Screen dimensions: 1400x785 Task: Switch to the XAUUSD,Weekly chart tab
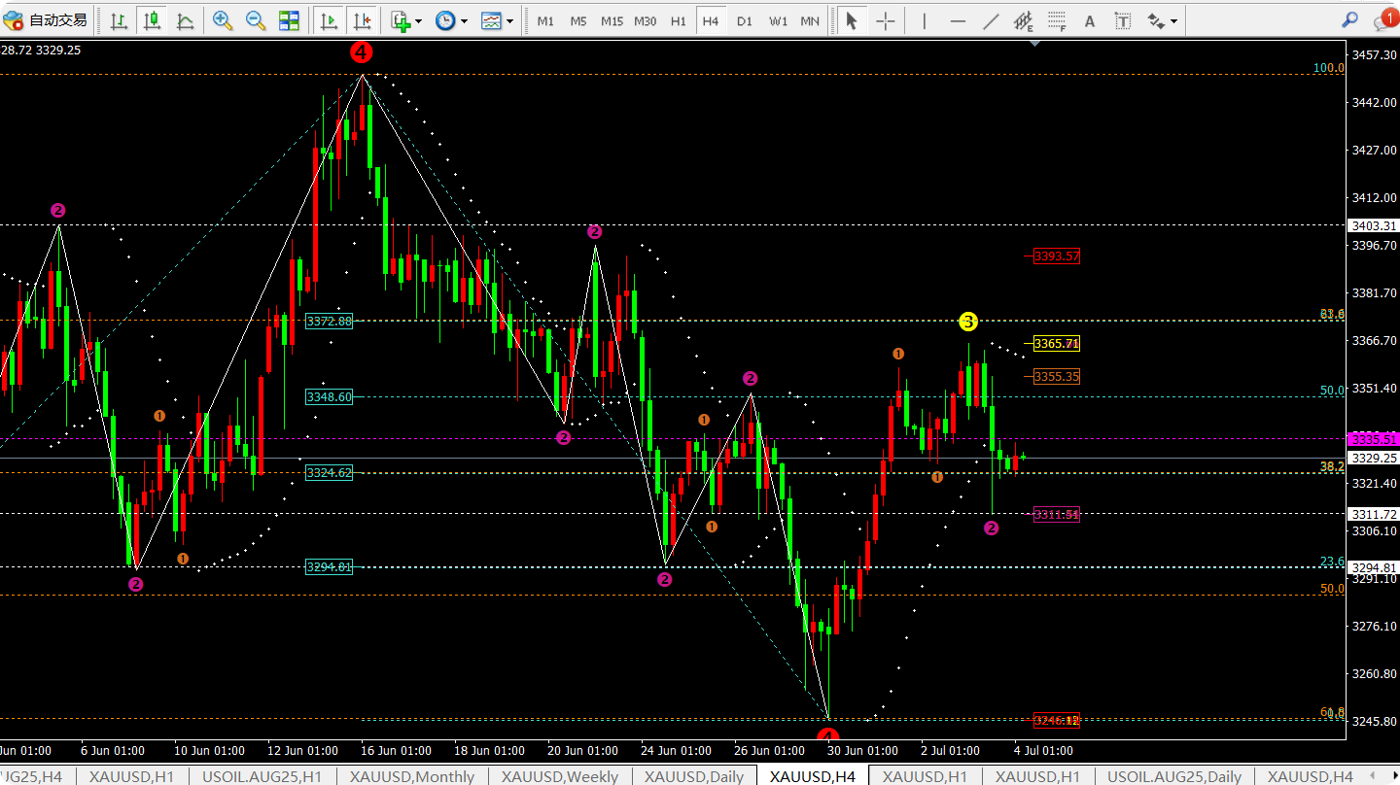(x=559, y=776)
